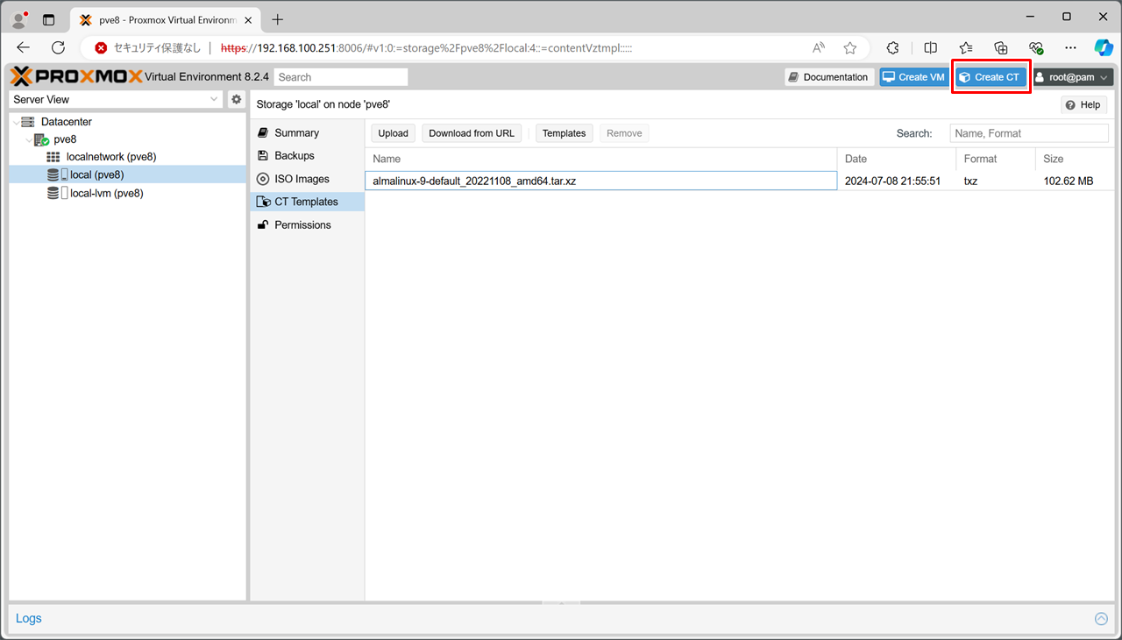1122x640 pixels.
Task: Select localnetwork (pve8) in the tree
Action: coord(110,157)
